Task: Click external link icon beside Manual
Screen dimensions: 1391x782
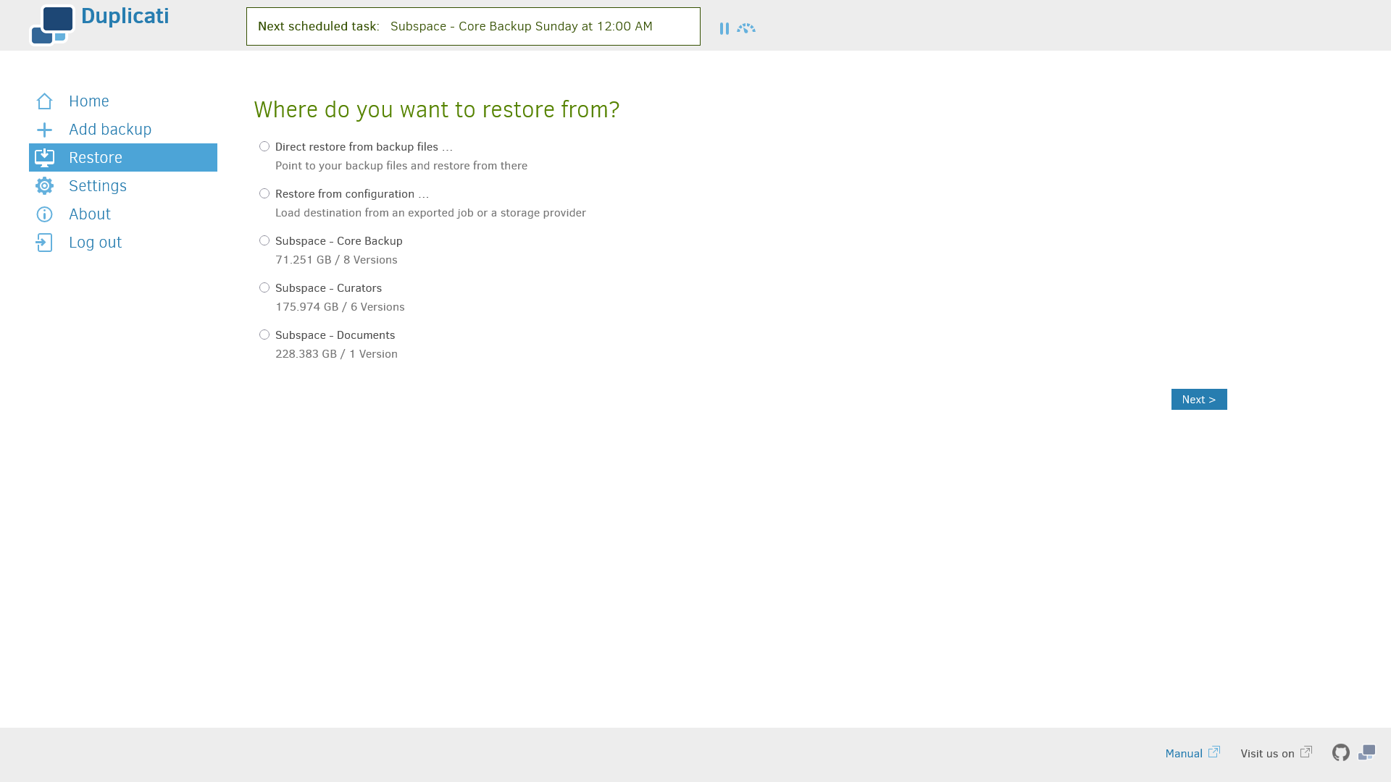Action: [x=1214, y=752]
